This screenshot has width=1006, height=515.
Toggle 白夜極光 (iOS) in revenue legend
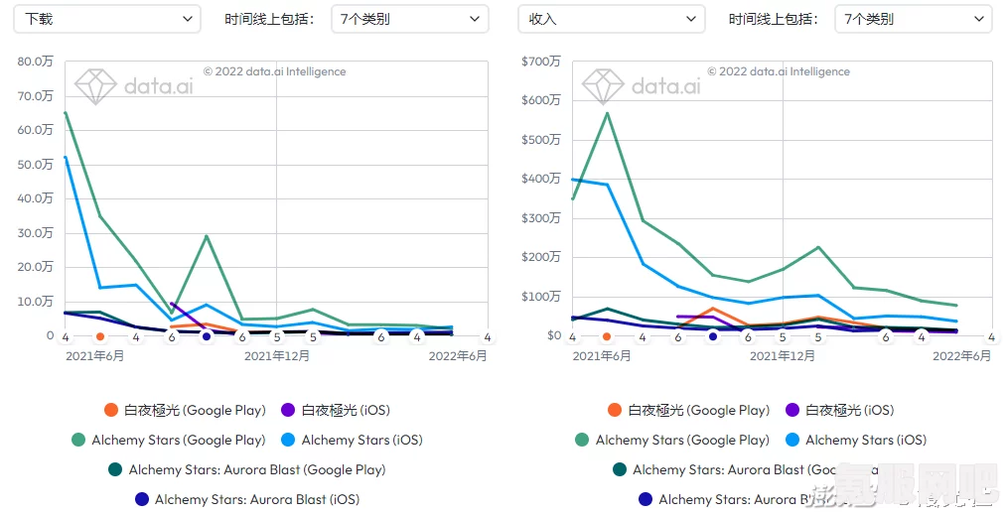[840, 411]
